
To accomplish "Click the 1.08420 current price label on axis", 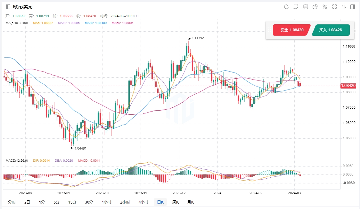I will click(348, 86).
